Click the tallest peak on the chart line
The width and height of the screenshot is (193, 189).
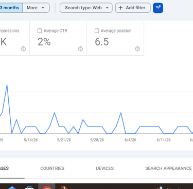click(x=7, y=85)
